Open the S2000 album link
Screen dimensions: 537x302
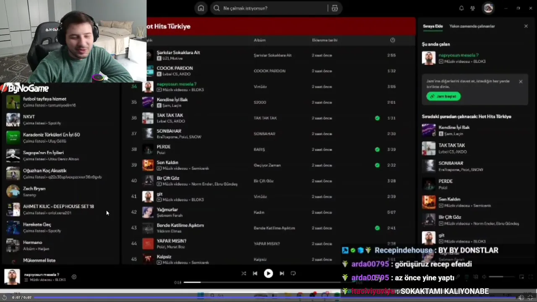[x=260, y=102]
